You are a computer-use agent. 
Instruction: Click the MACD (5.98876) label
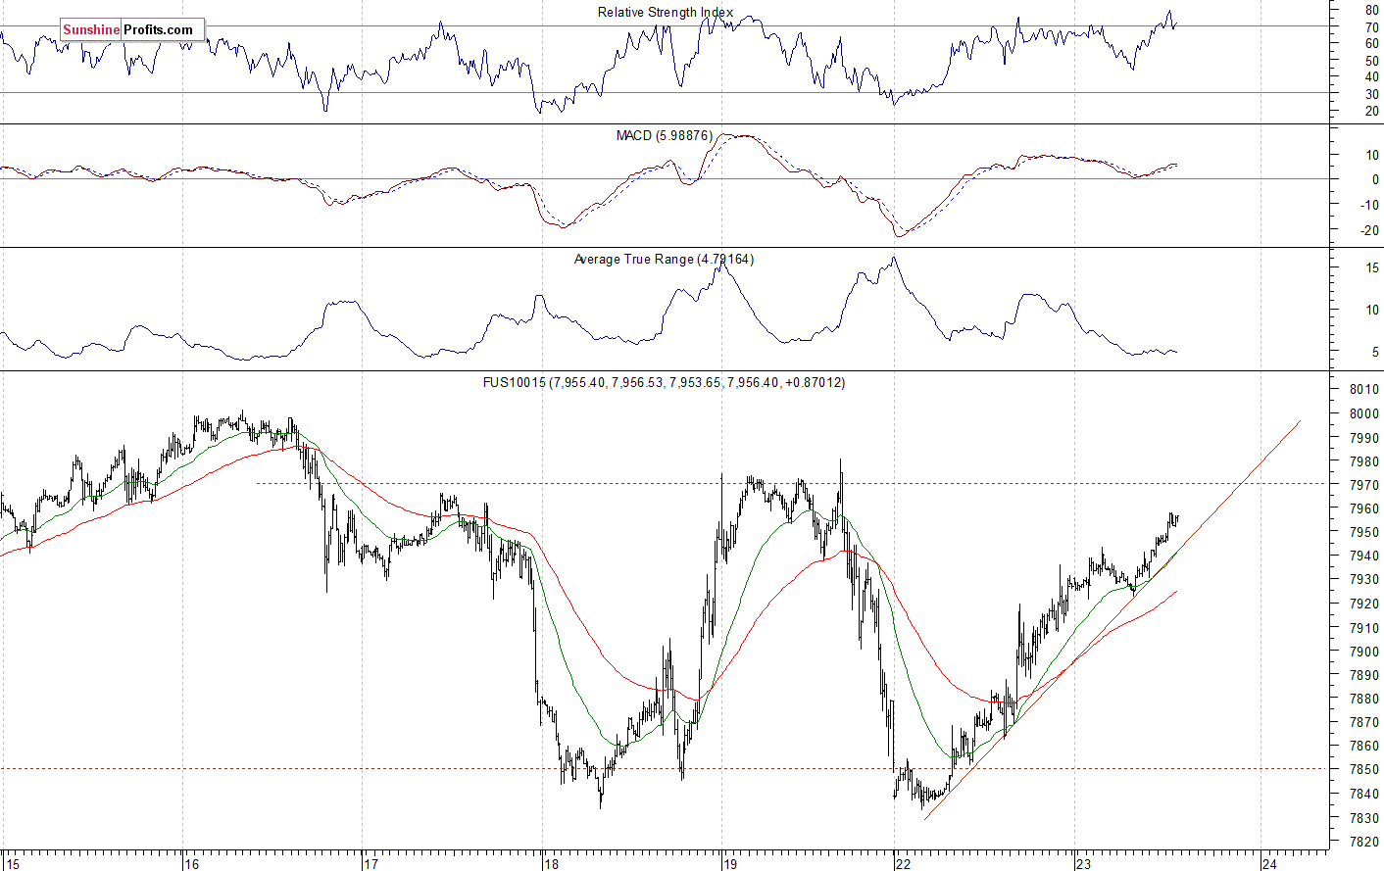[664, 135]
